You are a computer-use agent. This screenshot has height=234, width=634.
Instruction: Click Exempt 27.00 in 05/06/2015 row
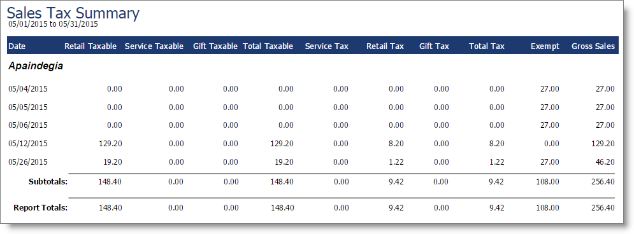550,125
